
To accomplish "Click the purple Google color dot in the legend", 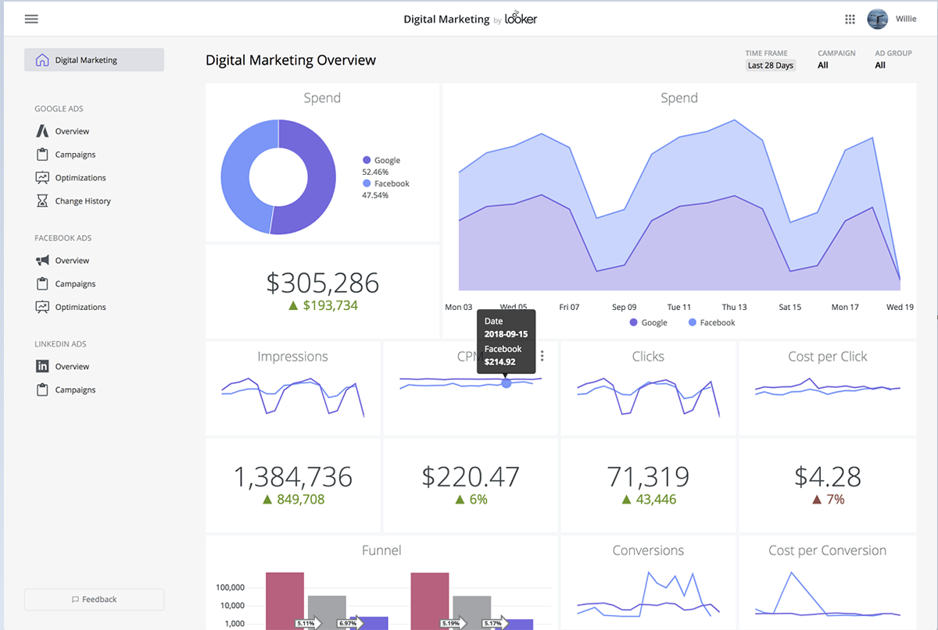I will pyautogui.click(x=366, y=160).
